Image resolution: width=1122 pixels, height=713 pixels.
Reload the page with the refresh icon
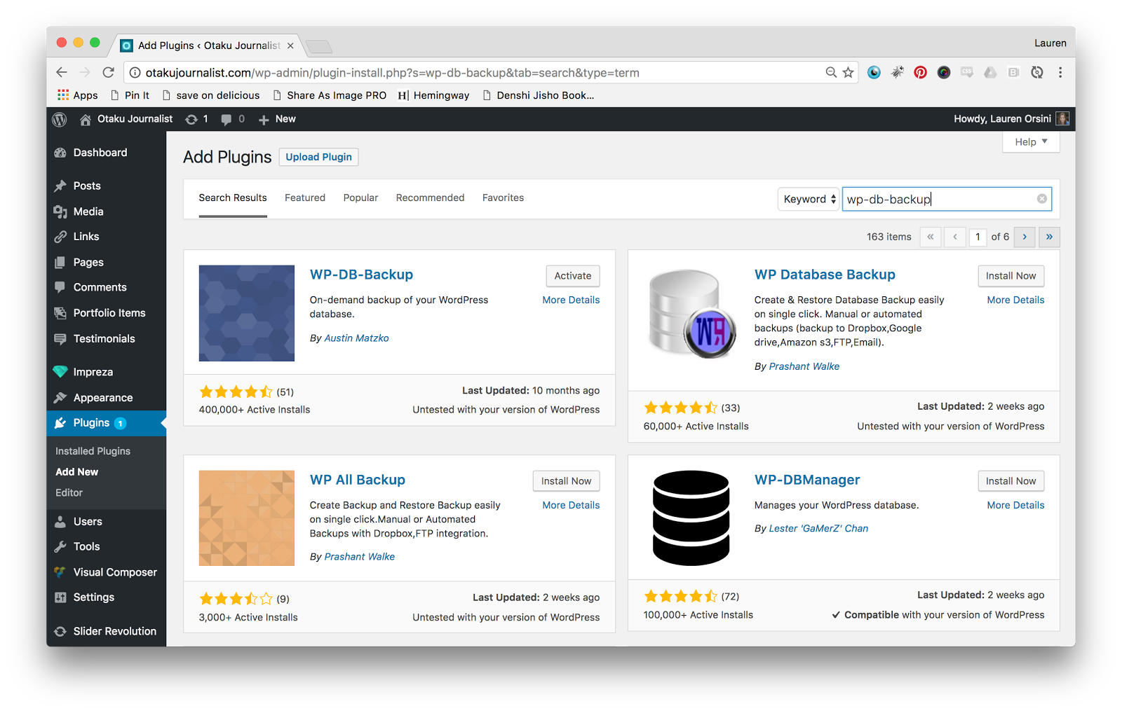point(108,72)
